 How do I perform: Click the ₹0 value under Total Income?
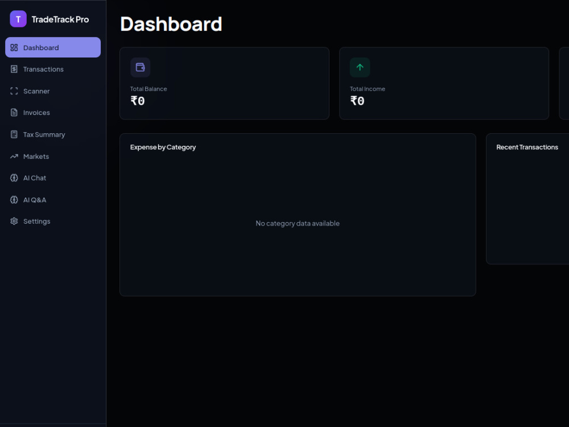(357, 101)
